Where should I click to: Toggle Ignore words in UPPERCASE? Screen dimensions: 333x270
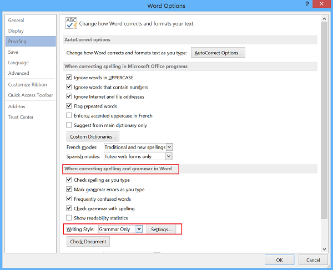pyautogui.click(x=69, y=77)
